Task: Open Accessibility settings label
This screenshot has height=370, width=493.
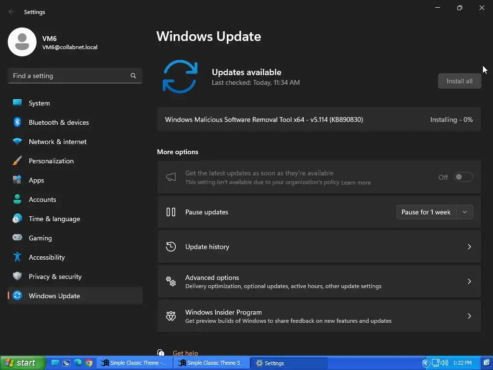Action: tap(47, 257)
